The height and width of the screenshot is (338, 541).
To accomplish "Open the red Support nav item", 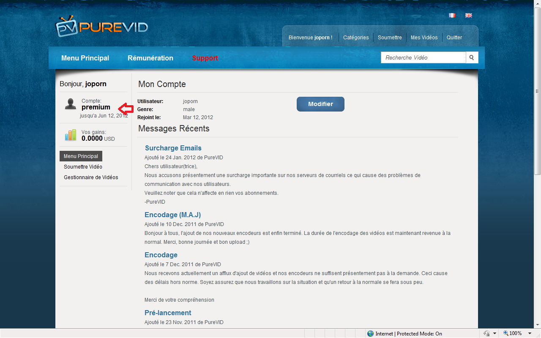I will [x=205, y=58].
